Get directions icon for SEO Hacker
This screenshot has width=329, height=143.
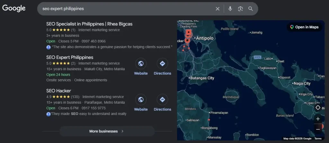(162, 100)
